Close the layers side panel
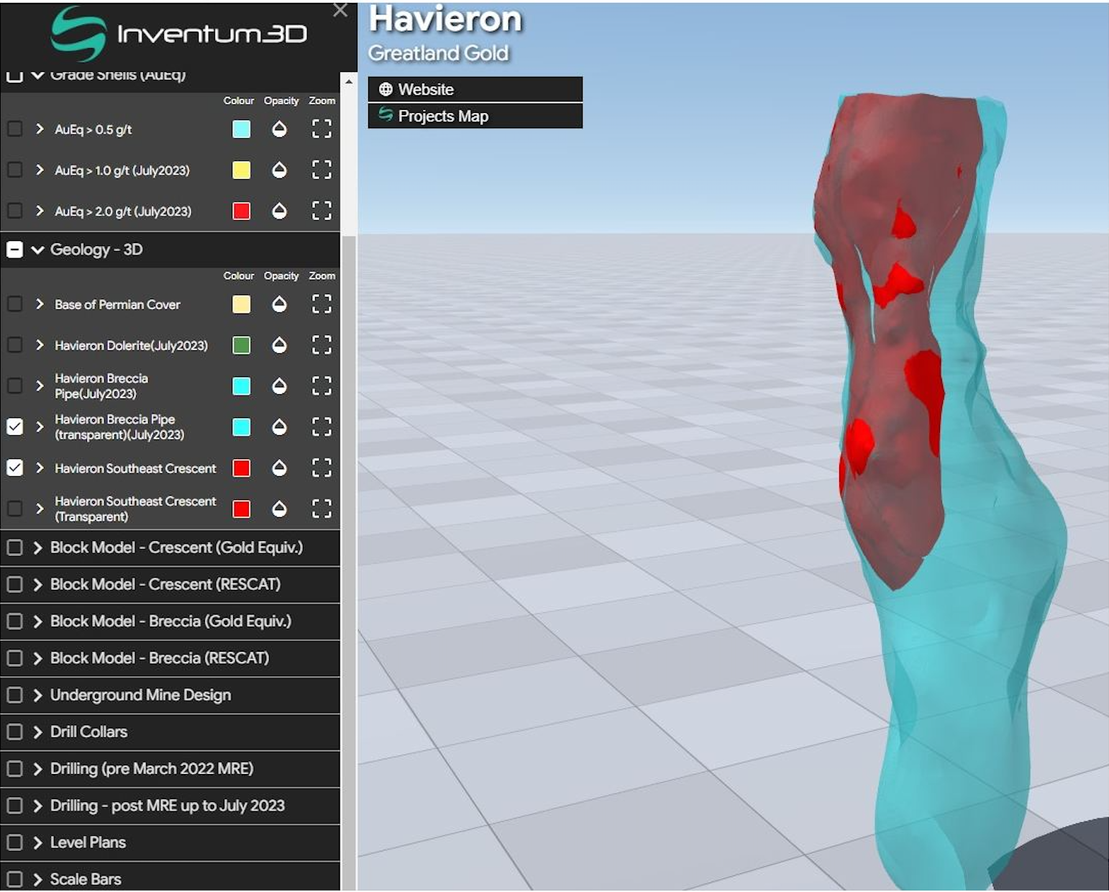Viewport: 1109px width, 892px height. pos(340,10)
